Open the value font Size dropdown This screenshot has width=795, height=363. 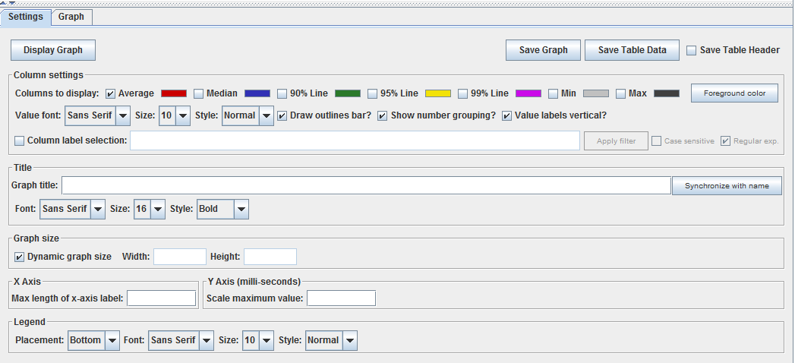175,115
